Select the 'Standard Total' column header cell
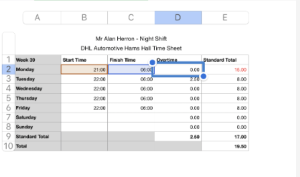Screen dimensions: 300x177 [x=225, y=60]
